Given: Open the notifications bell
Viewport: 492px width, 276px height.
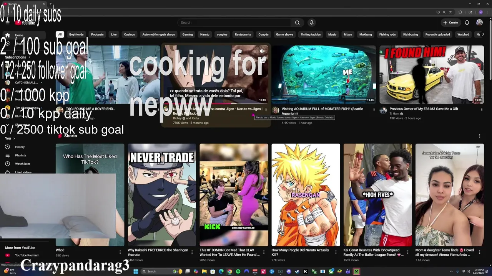Looking at the screenshot, I should pyautogui.click(x=467, y=23).
